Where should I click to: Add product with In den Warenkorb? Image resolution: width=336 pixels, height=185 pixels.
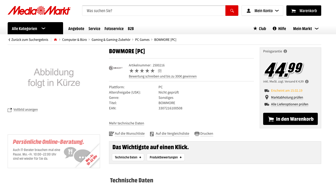[290, 119]
